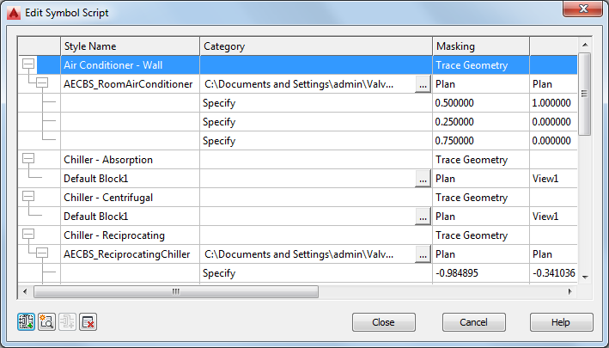The width and height of the screenshot is (609, 348).
Task: Click the Close button at the bottom
Action: click(383, 322)
